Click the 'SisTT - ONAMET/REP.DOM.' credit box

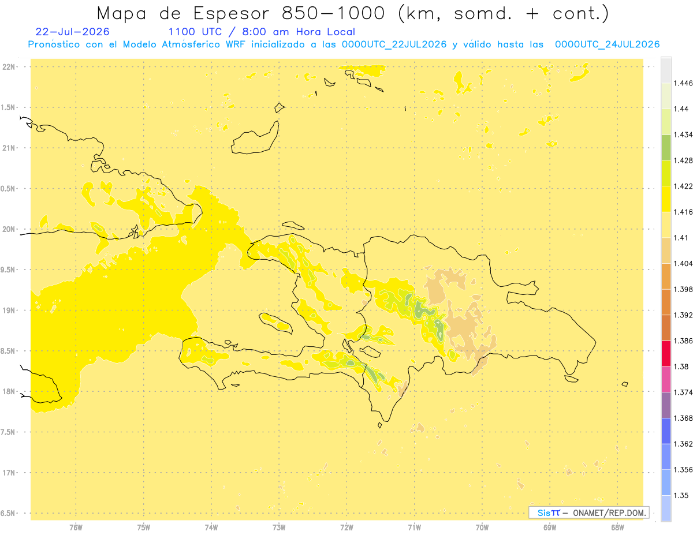click(x=589, y=512)
